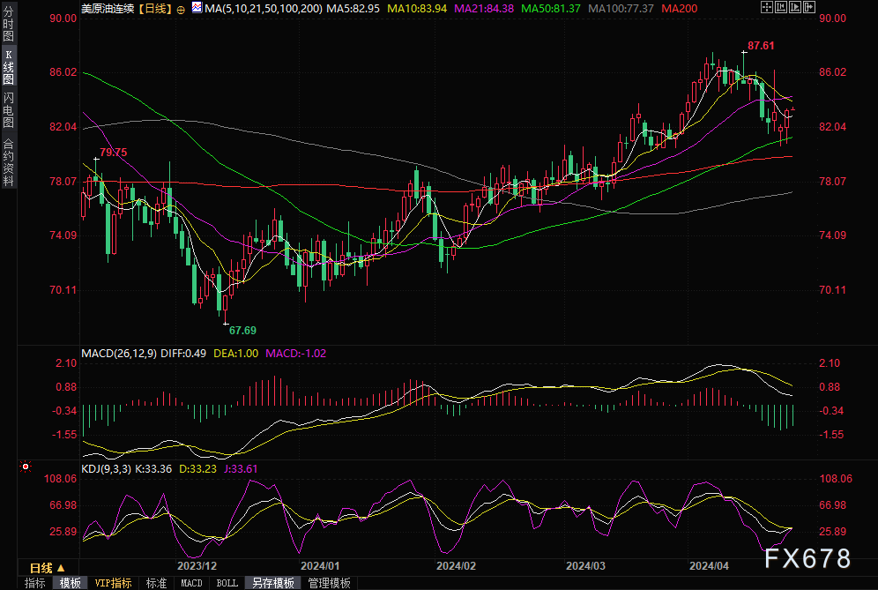Select the 模板 bottom tab
The width and height of the screenshot is (878, 590).
tap(70, 583)
